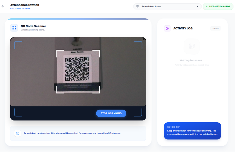Image resolution: width=235 pixels, height=152 pixels.
Task: Click the book icon in class selector
Action: click(137, 7)
